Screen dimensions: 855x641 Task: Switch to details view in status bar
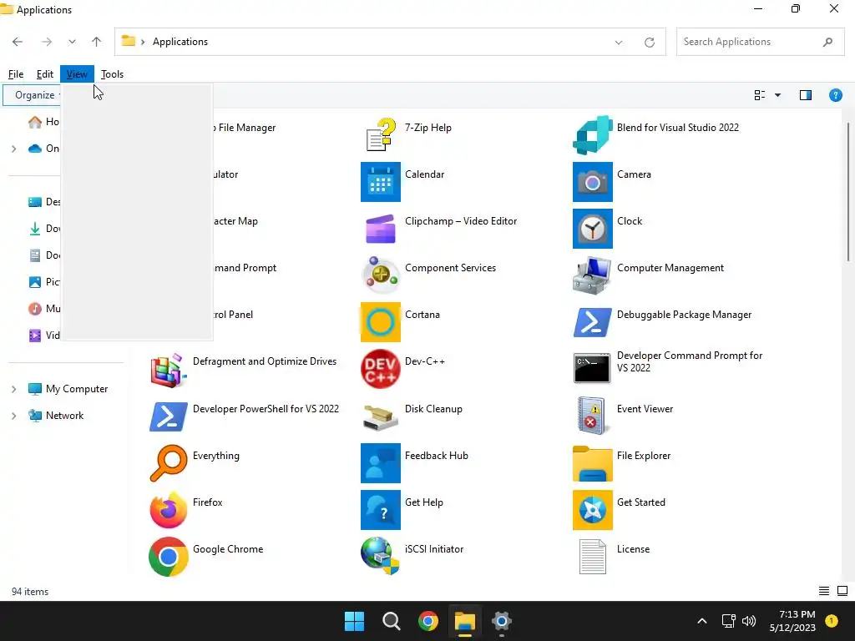click(824, 591)
